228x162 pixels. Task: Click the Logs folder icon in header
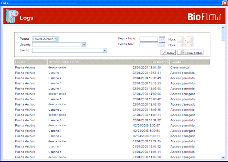click(x=11, y=17)
